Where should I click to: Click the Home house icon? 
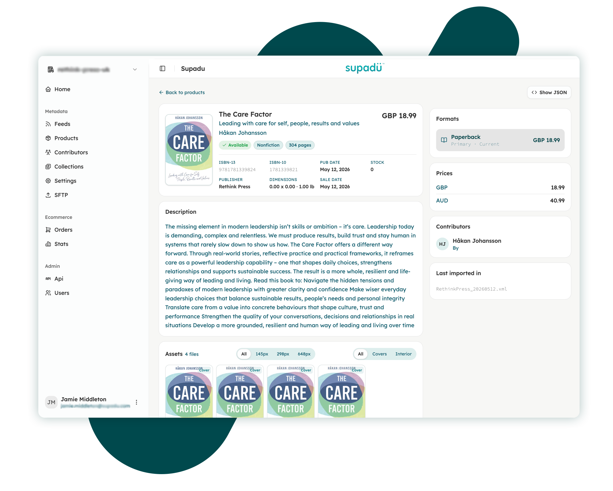tap(48, 89)
